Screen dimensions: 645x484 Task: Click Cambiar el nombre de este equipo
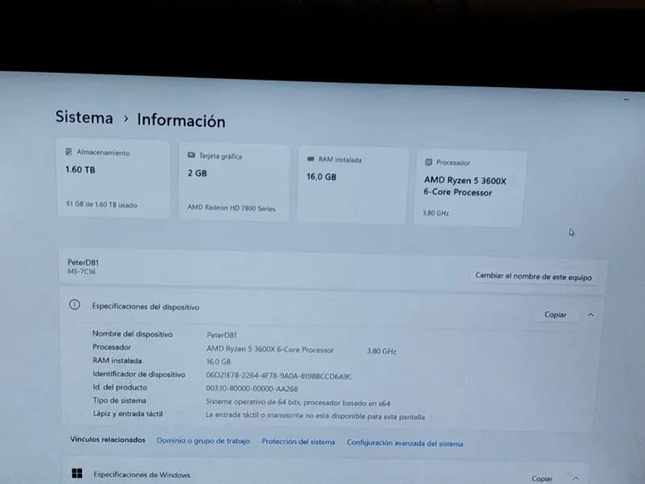(x=534, y=276)
